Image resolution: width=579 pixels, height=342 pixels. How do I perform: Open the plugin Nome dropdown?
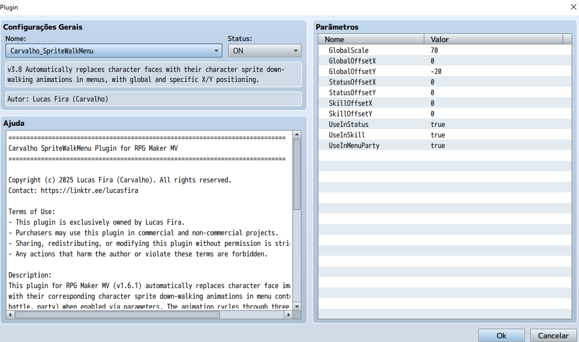(114, 51)
